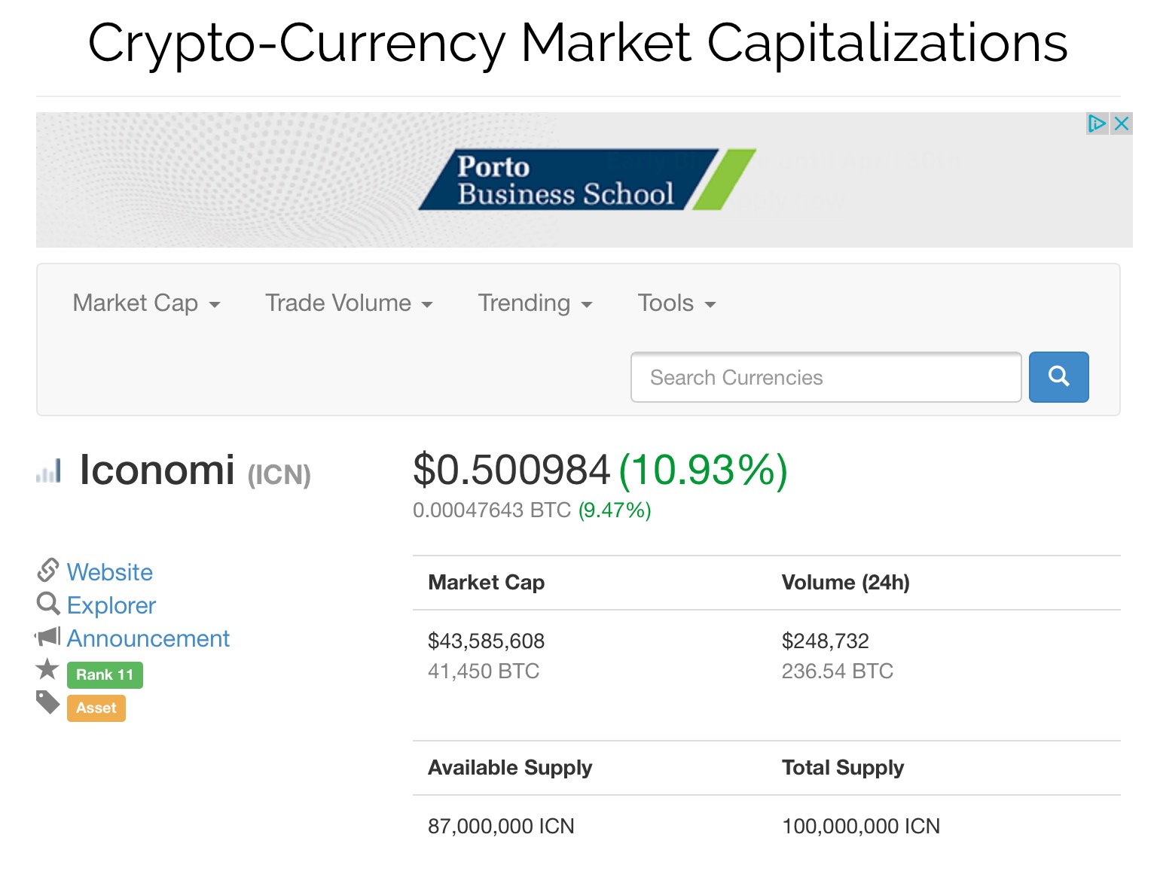Click the magnifier icon beside Explorer

(x=47, y=604)
